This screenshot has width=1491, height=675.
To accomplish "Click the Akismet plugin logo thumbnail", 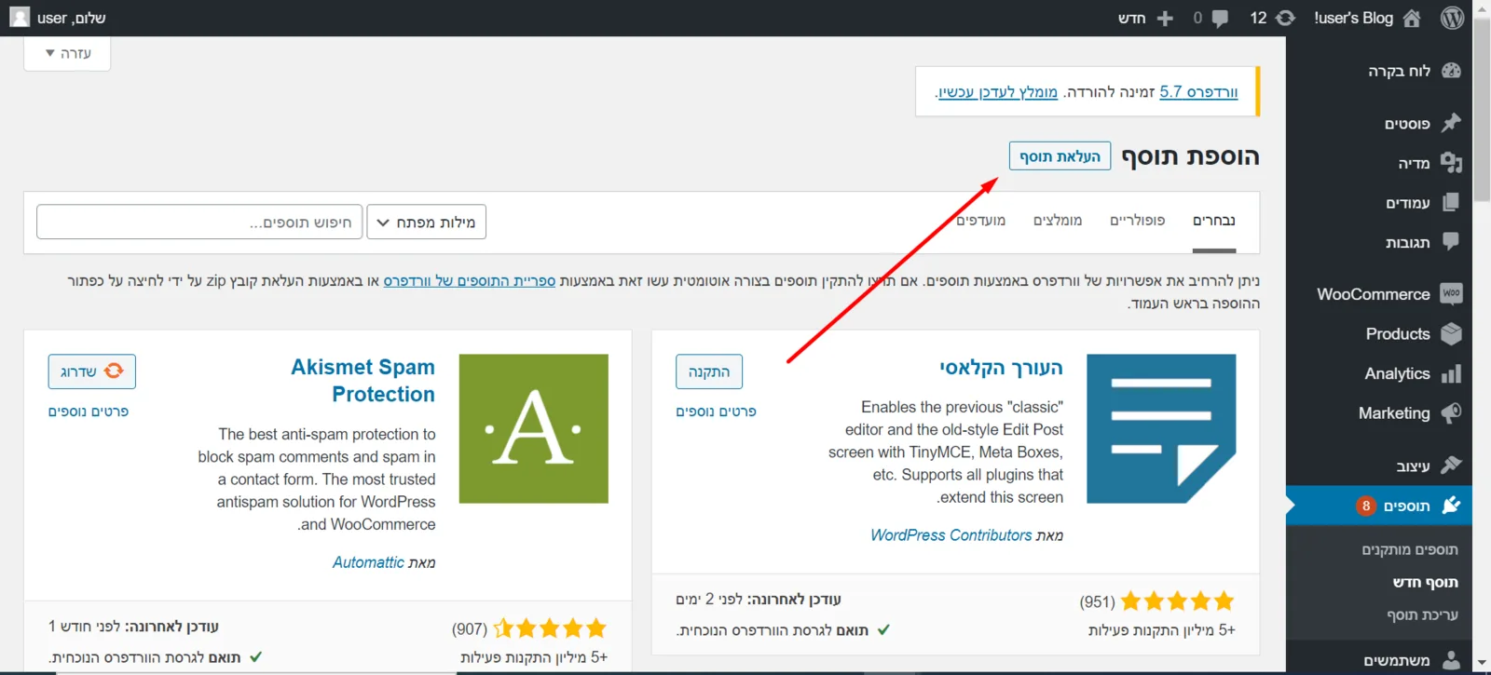I will pyautogui.click(x=534, y=428).
